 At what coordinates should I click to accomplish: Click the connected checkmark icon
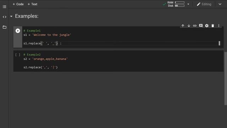pos(164,4)
